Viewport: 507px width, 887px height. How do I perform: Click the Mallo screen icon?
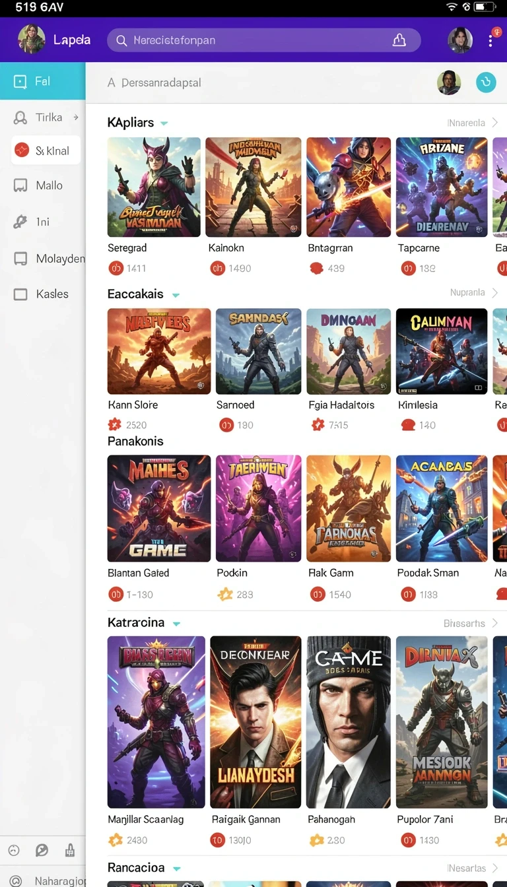click(x=20, y=185)
